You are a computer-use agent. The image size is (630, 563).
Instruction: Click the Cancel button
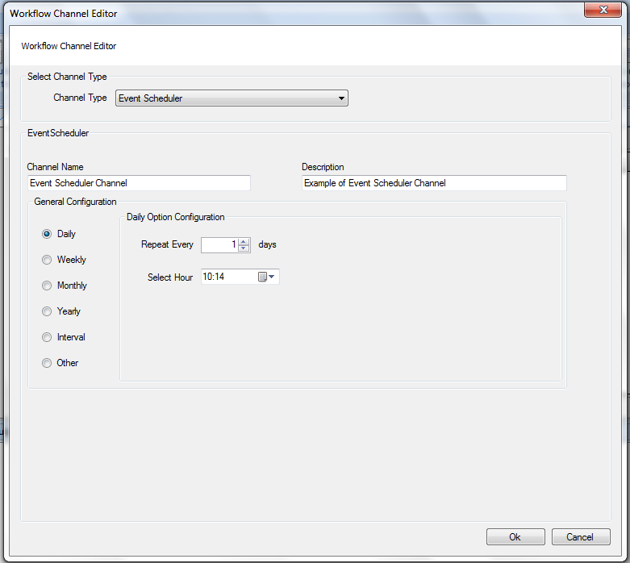tap(581, 537)
